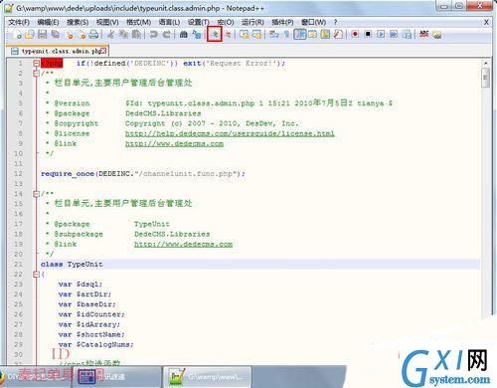Select the typeunit.class.admin.php tab
The height and width of the screenshot is (388, 497).
tap(58, 51)
